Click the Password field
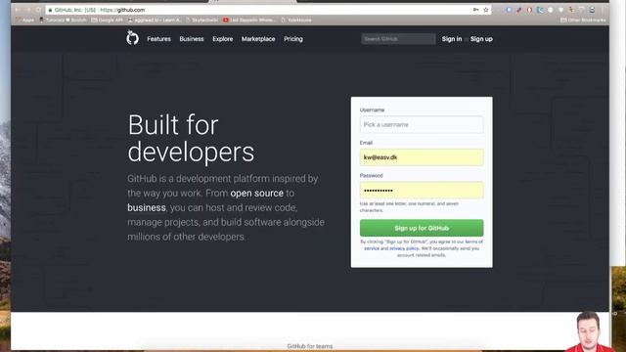 click(422, 190)
